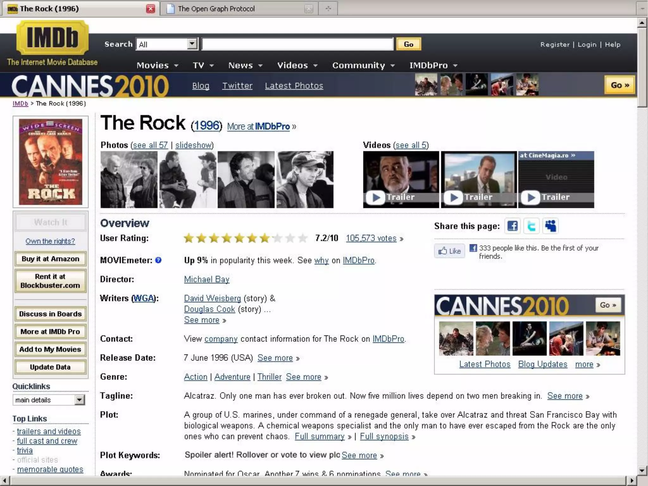This screenshot has height=486, width=648.
Task: Switch to The Open Graph Protocol tab
Action: 216,9
